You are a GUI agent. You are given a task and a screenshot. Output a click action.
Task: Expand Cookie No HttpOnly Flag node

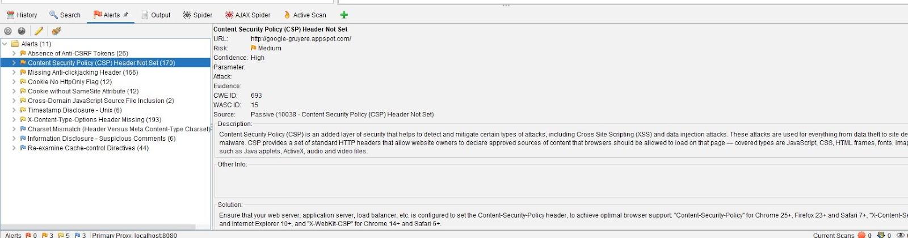(14, 82)
